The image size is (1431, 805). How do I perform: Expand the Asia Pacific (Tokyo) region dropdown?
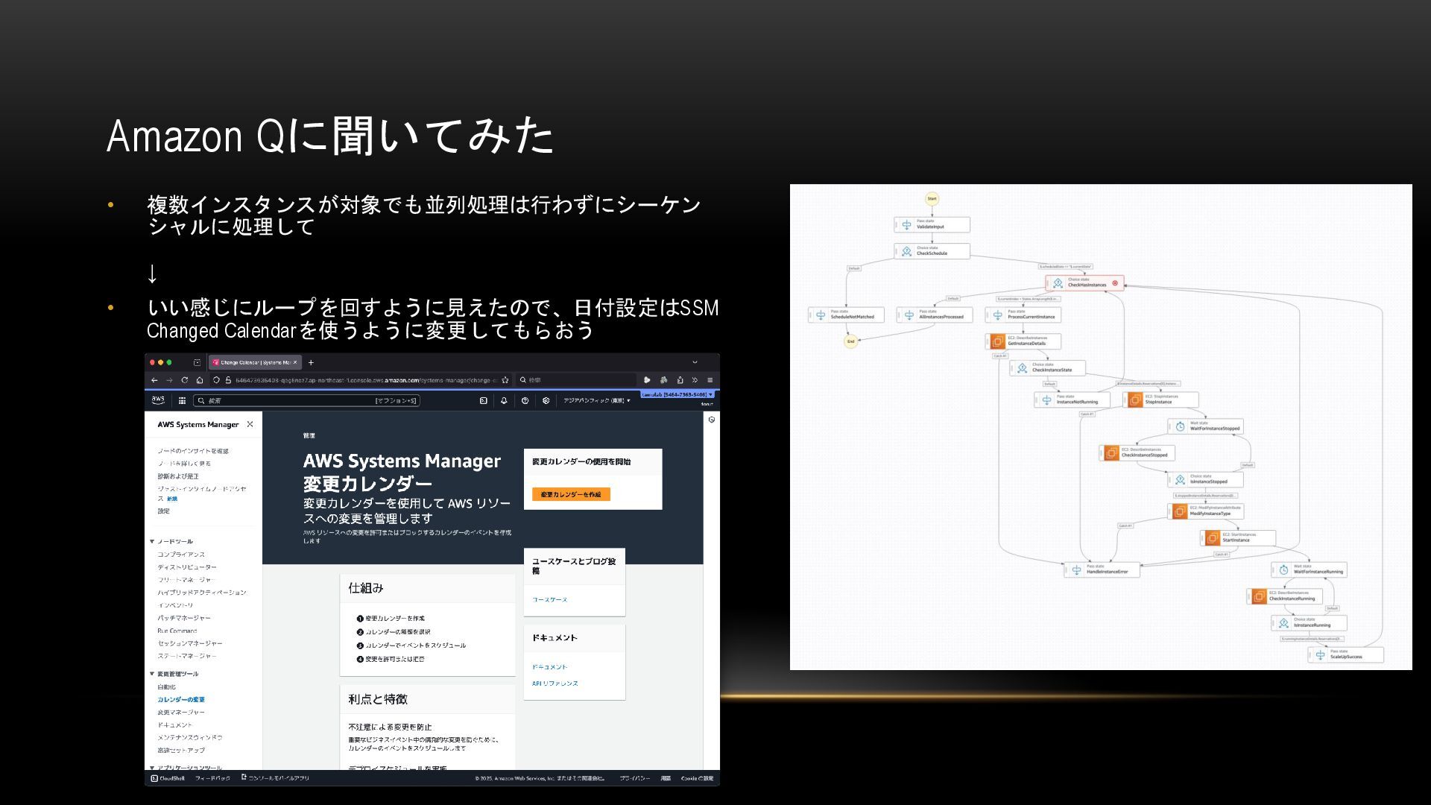tap(597, 400)
